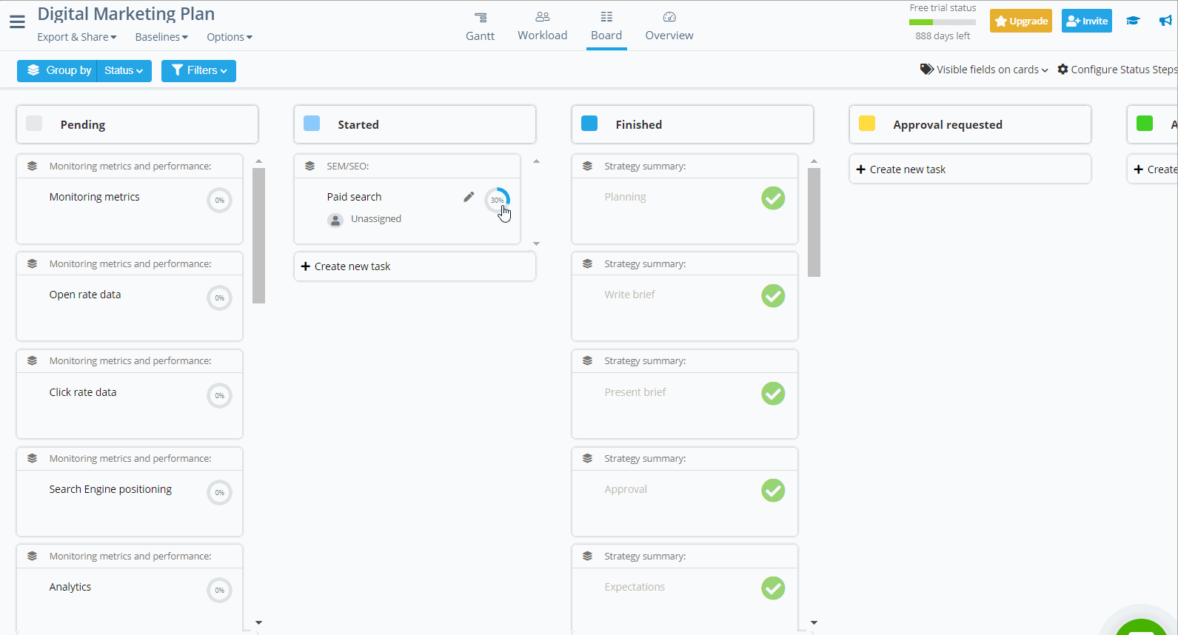The image size is (1178, 635).
Task: Open the Status group-by dropdown
Action: (x=124, y=70)
